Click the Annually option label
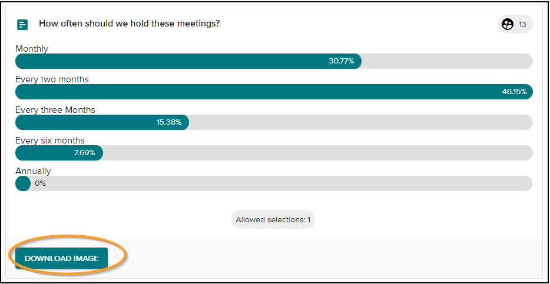 click(34, 171)
